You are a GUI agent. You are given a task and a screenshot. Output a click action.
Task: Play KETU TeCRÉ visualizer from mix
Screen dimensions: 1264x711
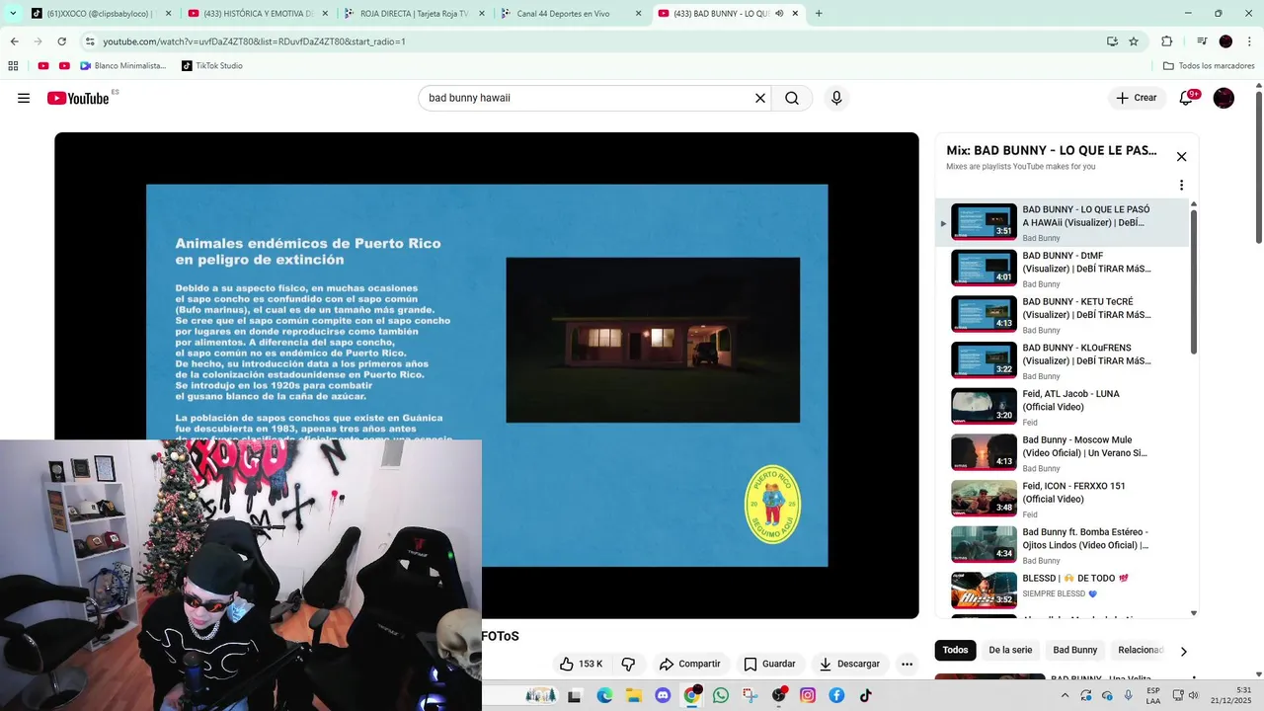pos(1063,314)
